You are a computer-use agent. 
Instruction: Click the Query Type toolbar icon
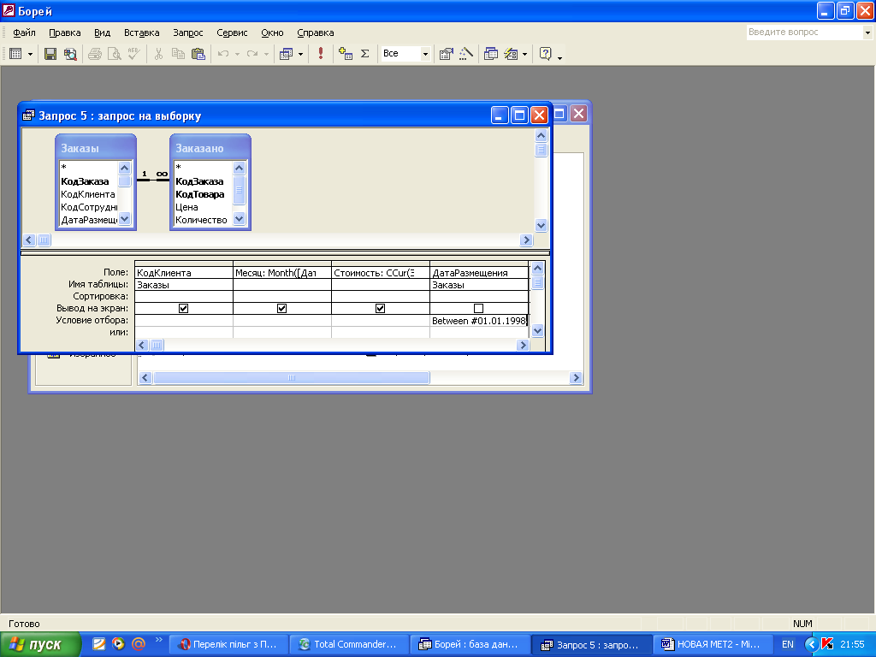coord(286,54)
